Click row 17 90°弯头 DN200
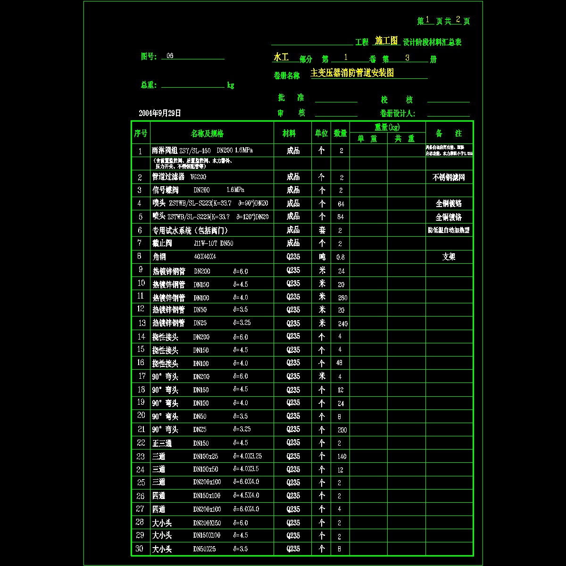The width and height of the screenshot is (566, 566). click(200, 376)
